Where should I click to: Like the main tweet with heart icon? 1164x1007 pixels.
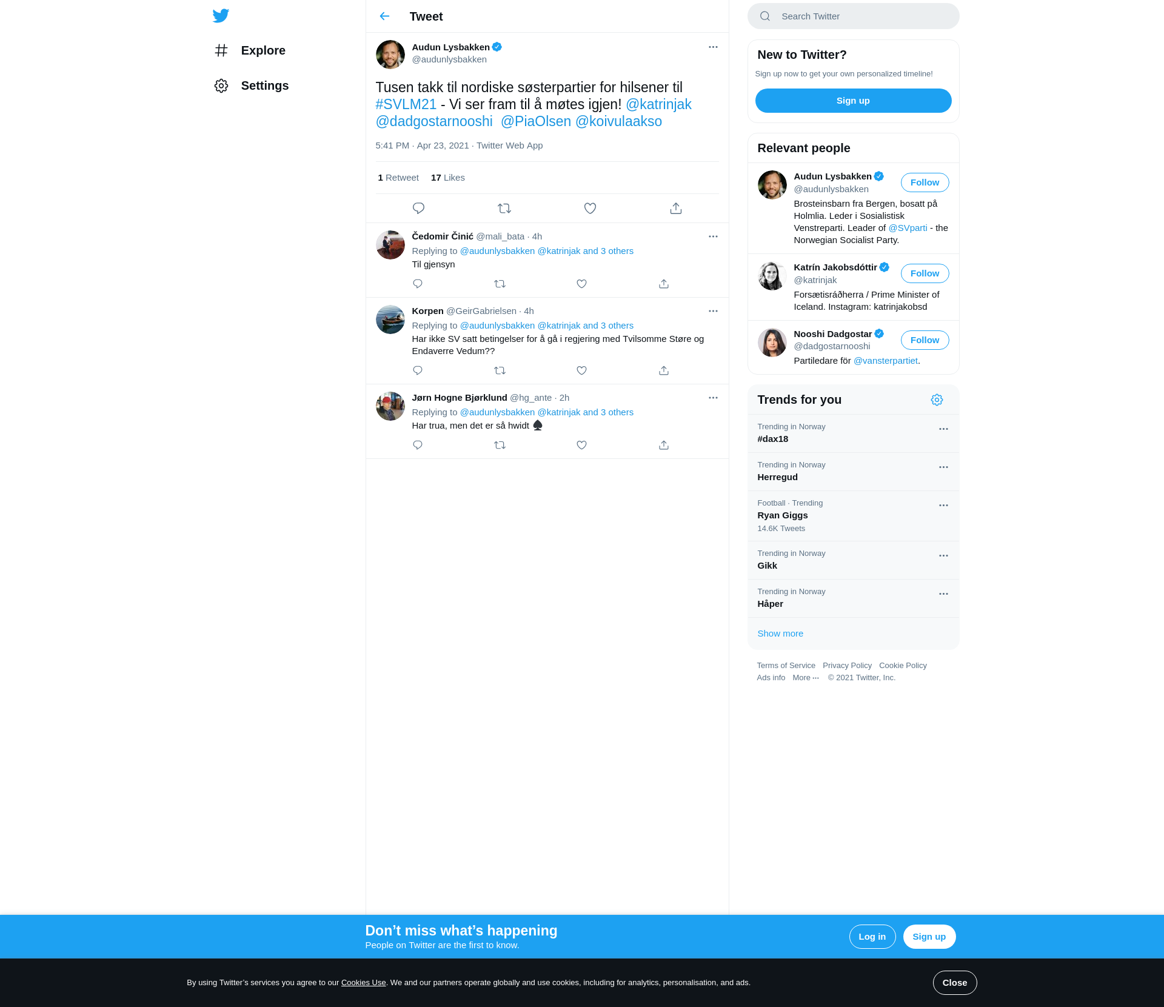point(590,209)
